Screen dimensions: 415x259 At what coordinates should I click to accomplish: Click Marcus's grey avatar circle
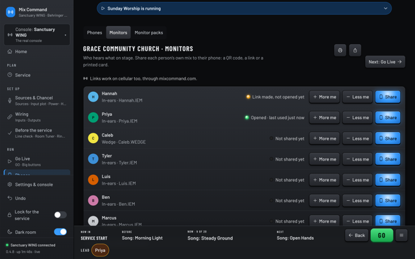[x=93, y=221]
